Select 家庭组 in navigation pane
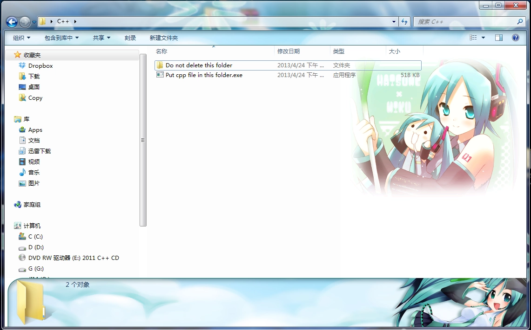This screenshot has height=330, width=531. click(x=32, y=204)
